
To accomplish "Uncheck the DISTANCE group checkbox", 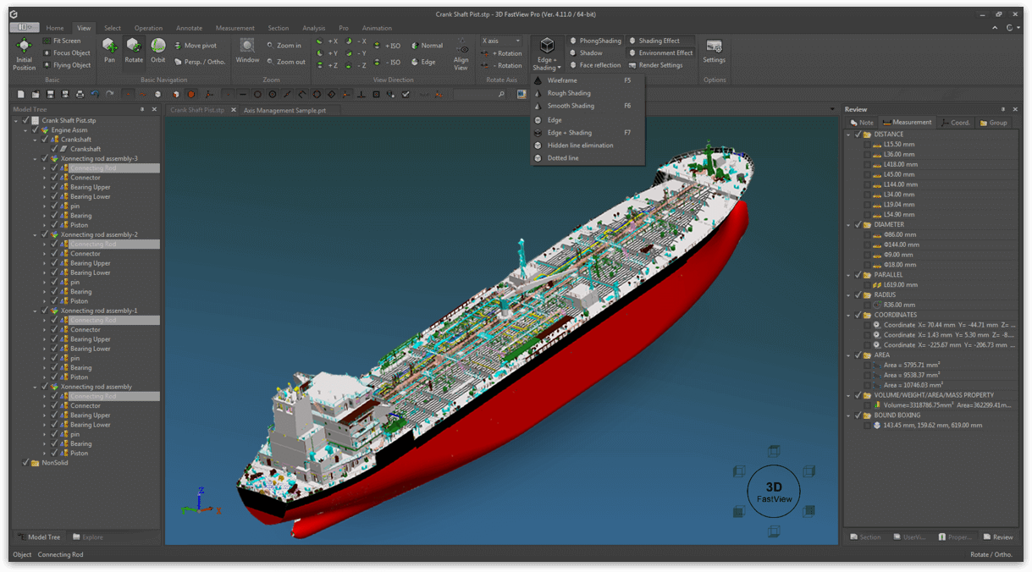I will click(858, 135).
